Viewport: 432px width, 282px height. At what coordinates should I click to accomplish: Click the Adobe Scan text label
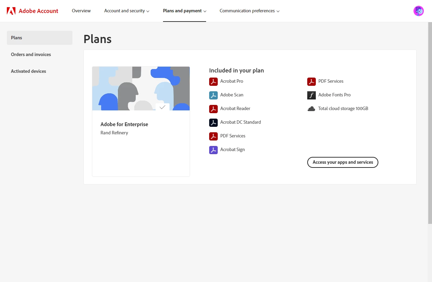click(232, 95)
